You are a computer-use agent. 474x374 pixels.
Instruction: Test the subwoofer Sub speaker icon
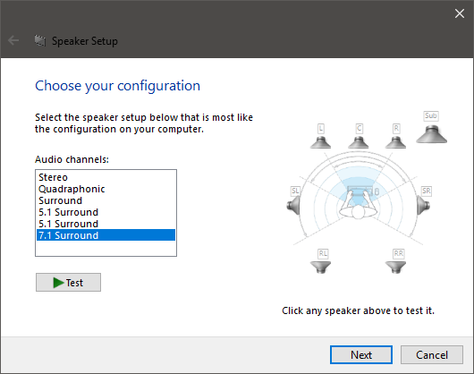click(431, 134)
